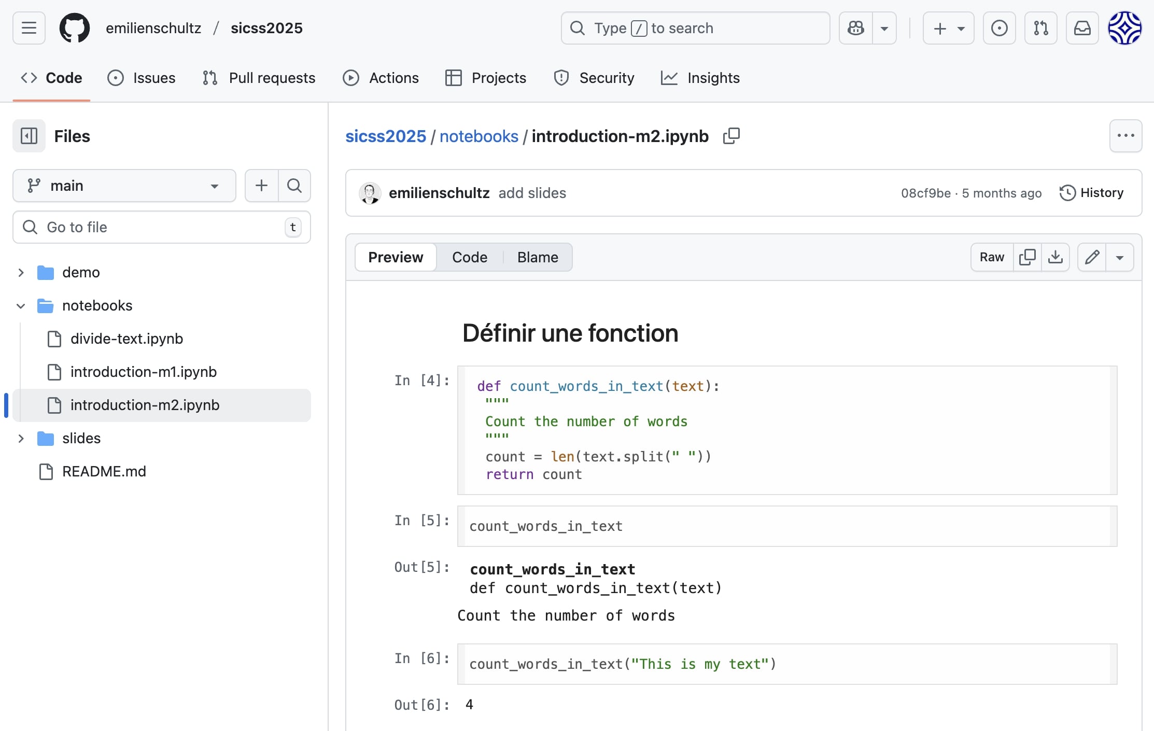Copy the file path icon next to introduction-m2.ipynb

tap(731, 135)
